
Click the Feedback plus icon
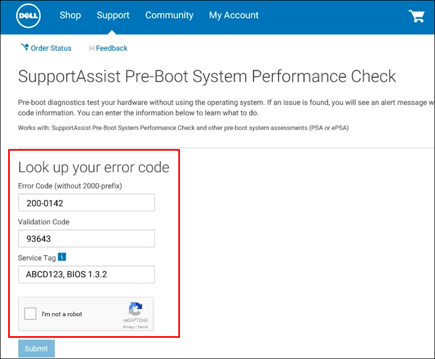92,48
